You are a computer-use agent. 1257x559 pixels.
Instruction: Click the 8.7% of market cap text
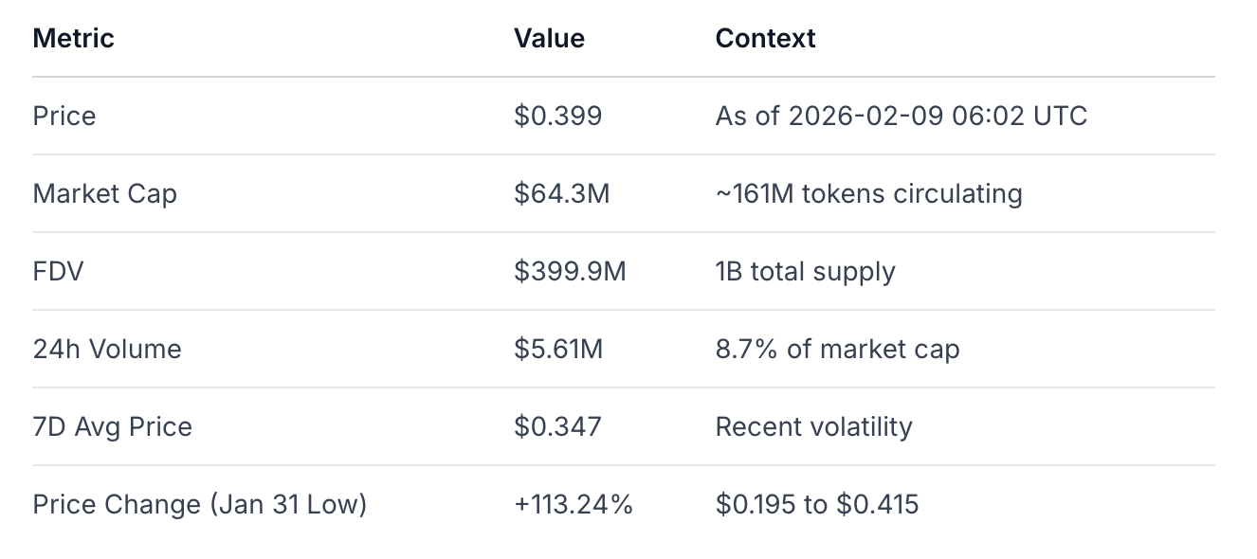(837, 350)
